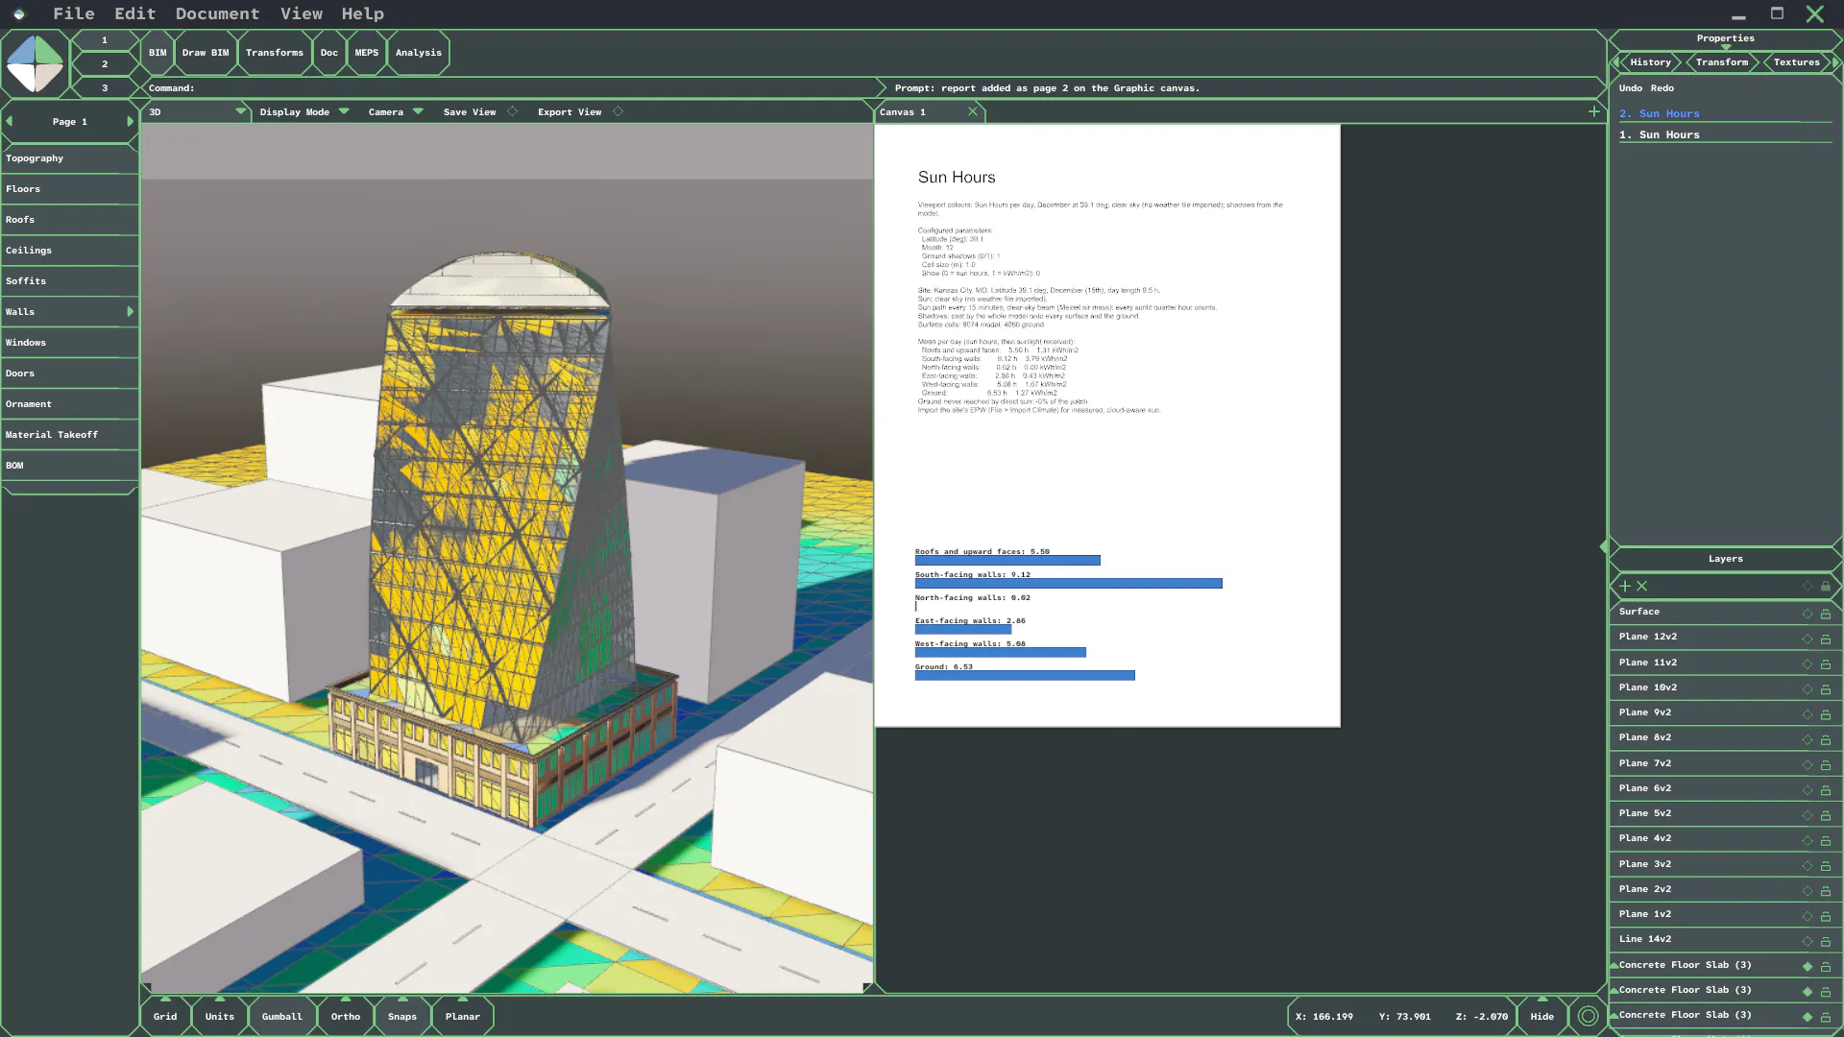
Task: Expand the first Concrete Floor Slab (3) layer
Action: pyautogui.click(x=1614, y=965)
